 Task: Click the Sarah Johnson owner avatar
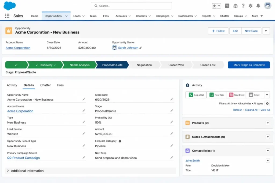(x=114, y=48)
